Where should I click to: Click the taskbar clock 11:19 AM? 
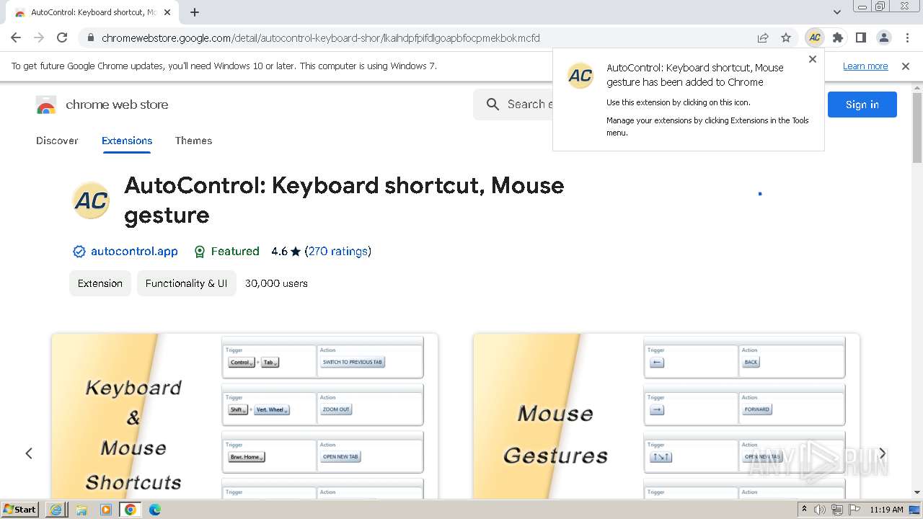point(886,510)
